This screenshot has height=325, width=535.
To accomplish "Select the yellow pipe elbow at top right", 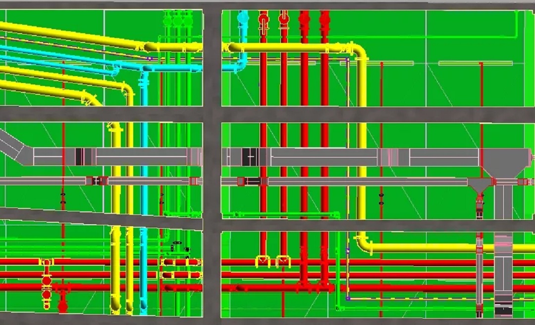I will coord(359,51).
